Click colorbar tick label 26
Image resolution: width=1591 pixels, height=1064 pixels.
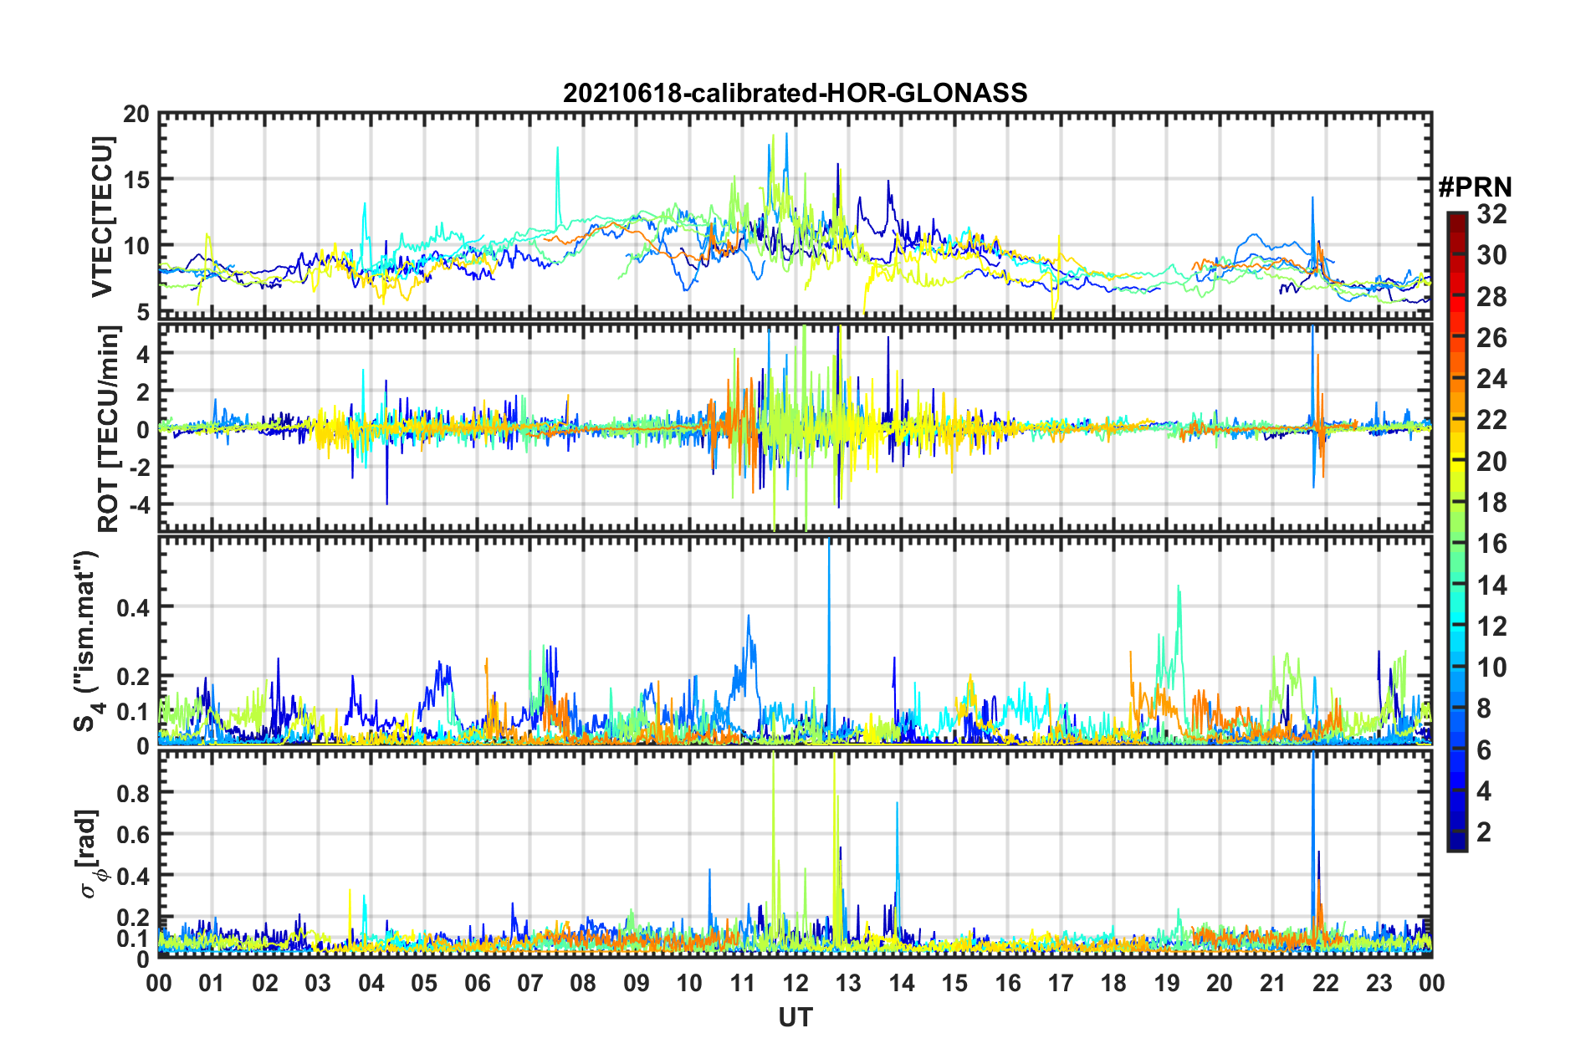(x=1491, y=338)
